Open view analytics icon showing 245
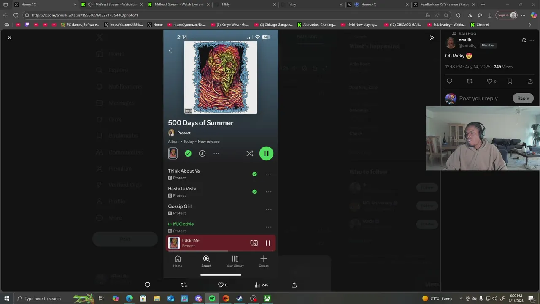The image size is (540, 304). pos(262,285)
